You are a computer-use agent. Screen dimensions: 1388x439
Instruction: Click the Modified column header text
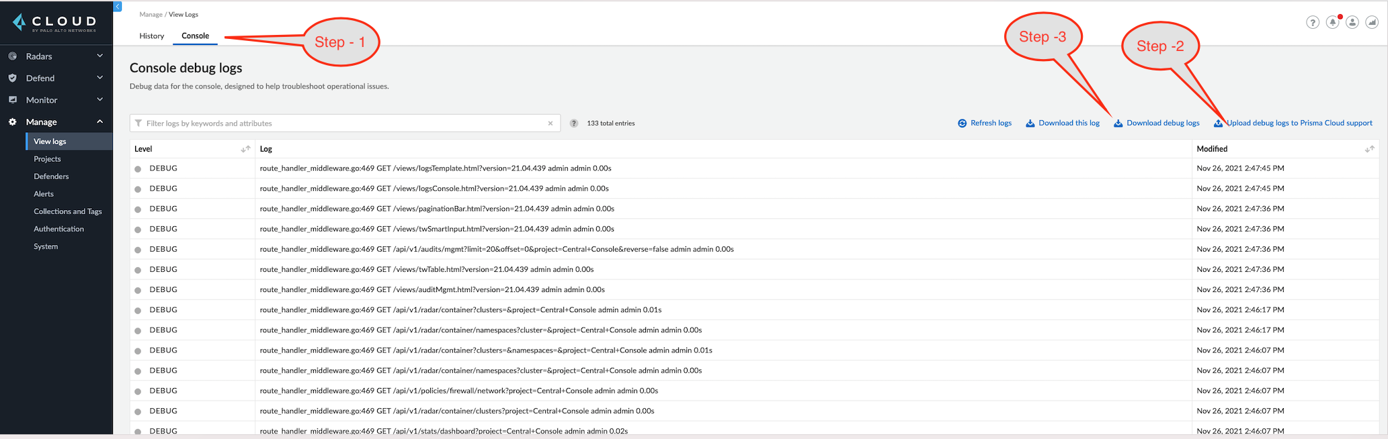(1212, 149)
